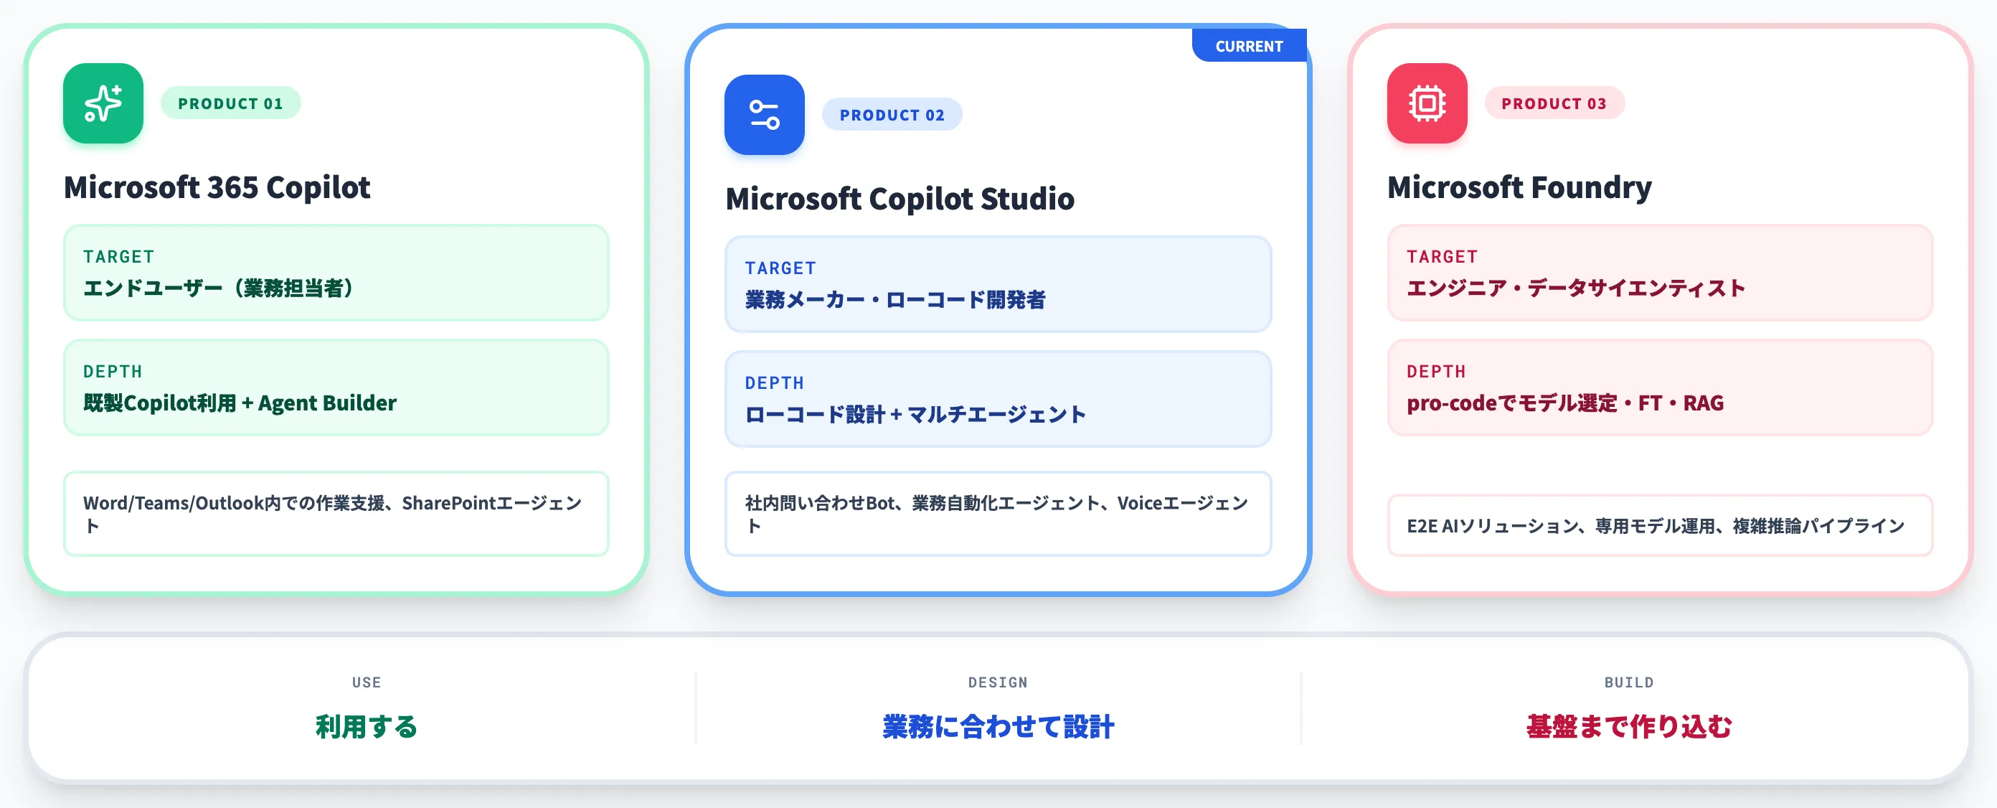
Task: Click the DEPTH box reading 既製Copilot利用 + Agent Builder
Action: click(336, 387)
